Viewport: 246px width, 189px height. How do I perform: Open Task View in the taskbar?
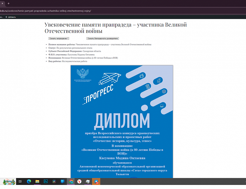(x=20, y=181)
